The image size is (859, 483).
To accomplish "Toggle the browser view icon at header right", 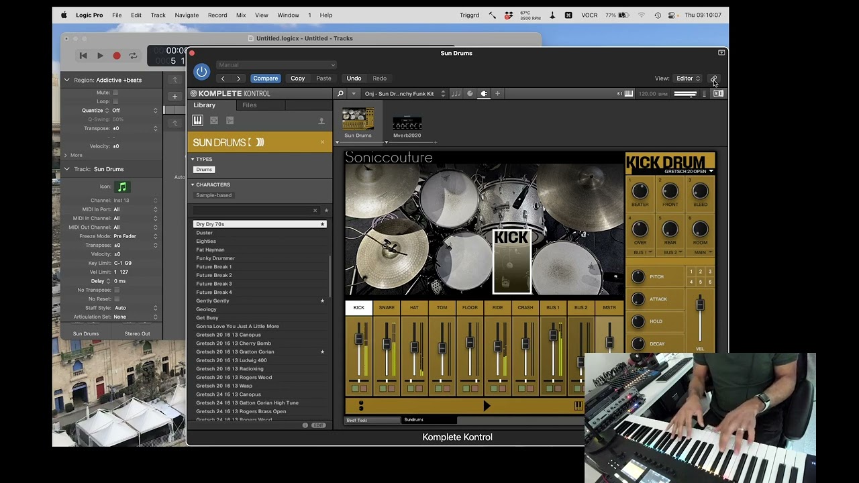I will point(718,94).
